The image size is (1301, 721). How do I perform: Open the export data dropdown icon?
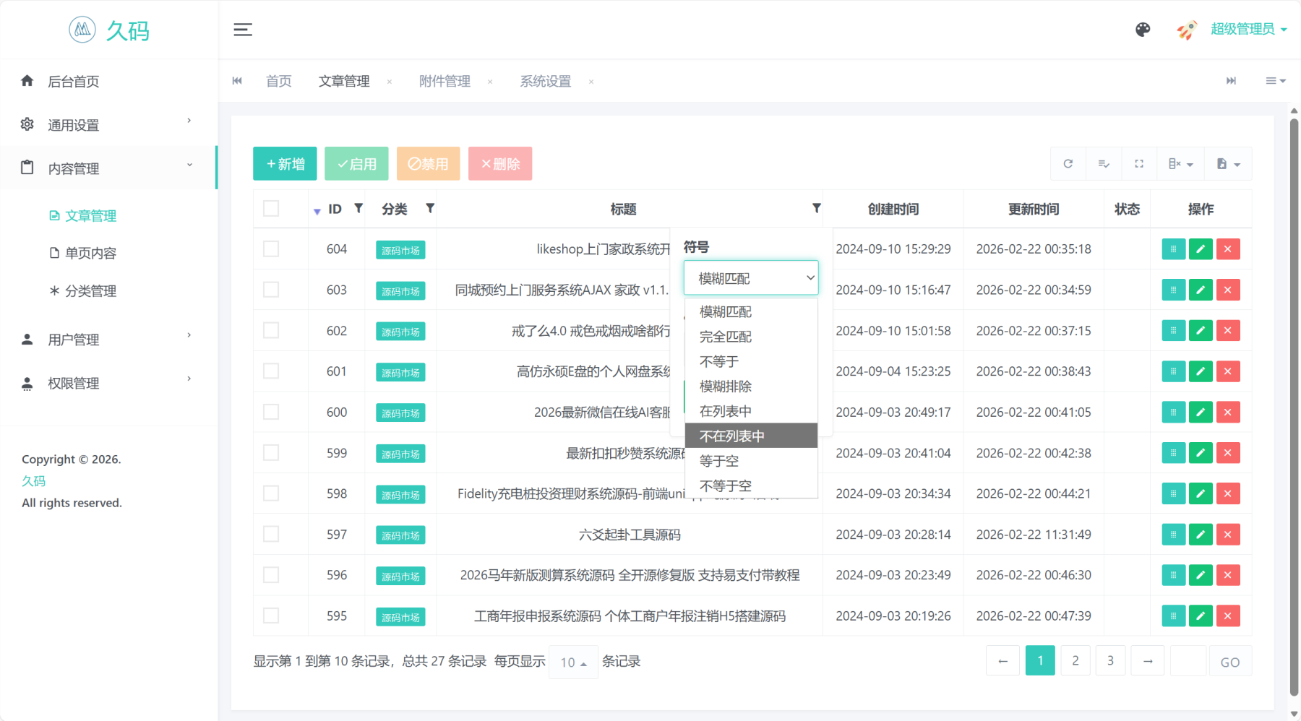pyautogui.click(x=1227, y=163)
